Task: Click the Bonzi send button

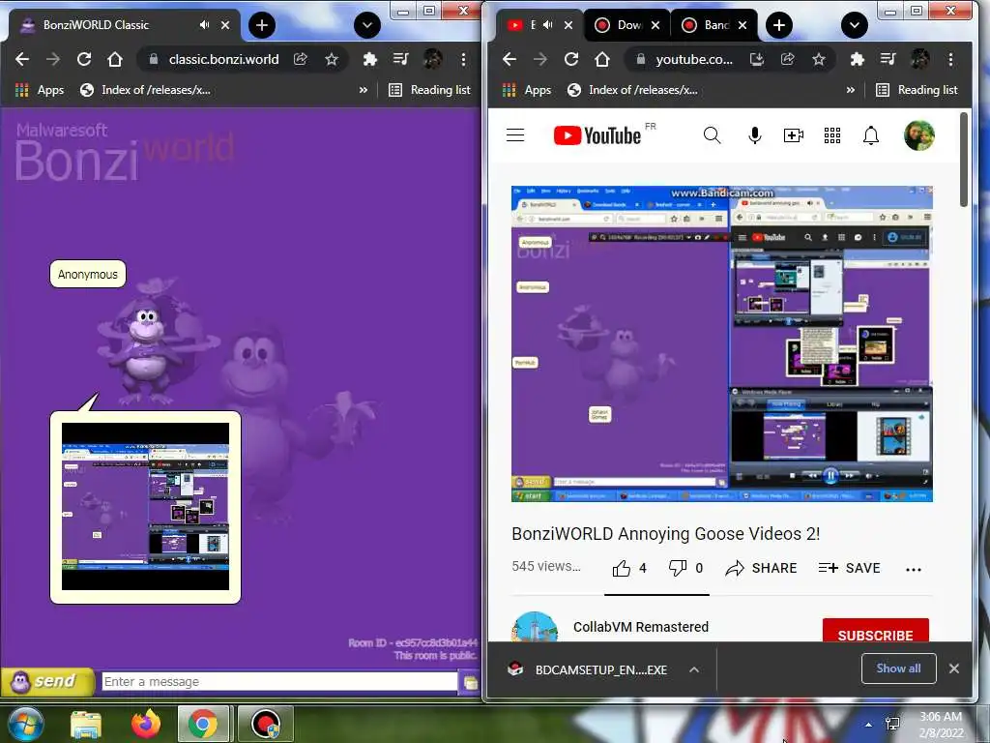Action: [48, 682]
